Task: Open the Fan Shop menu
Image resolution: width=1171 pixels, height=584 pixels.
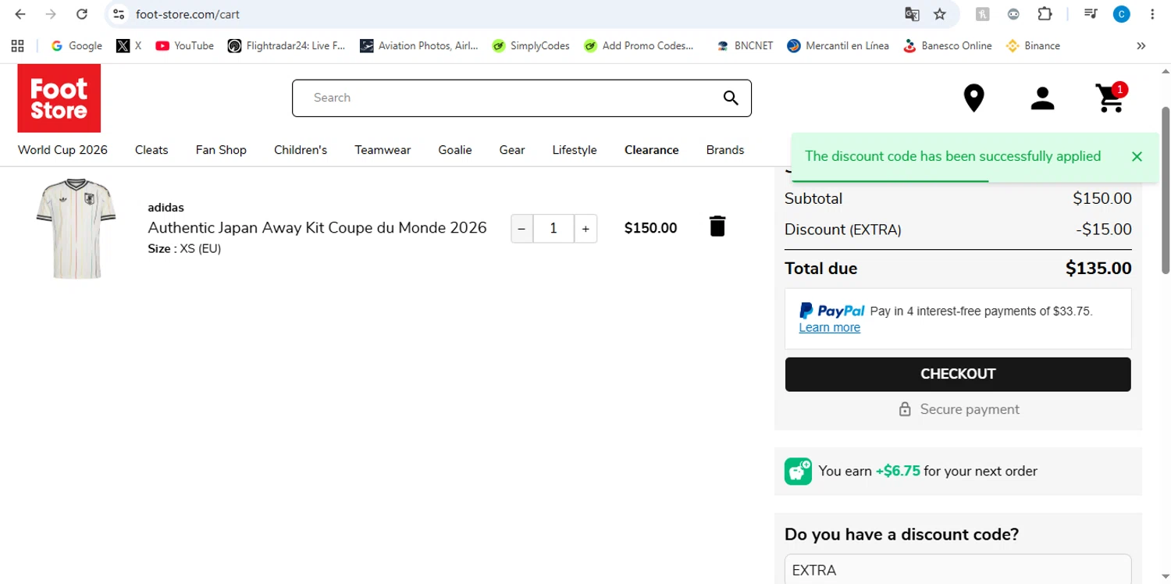Action: (221, 150)
